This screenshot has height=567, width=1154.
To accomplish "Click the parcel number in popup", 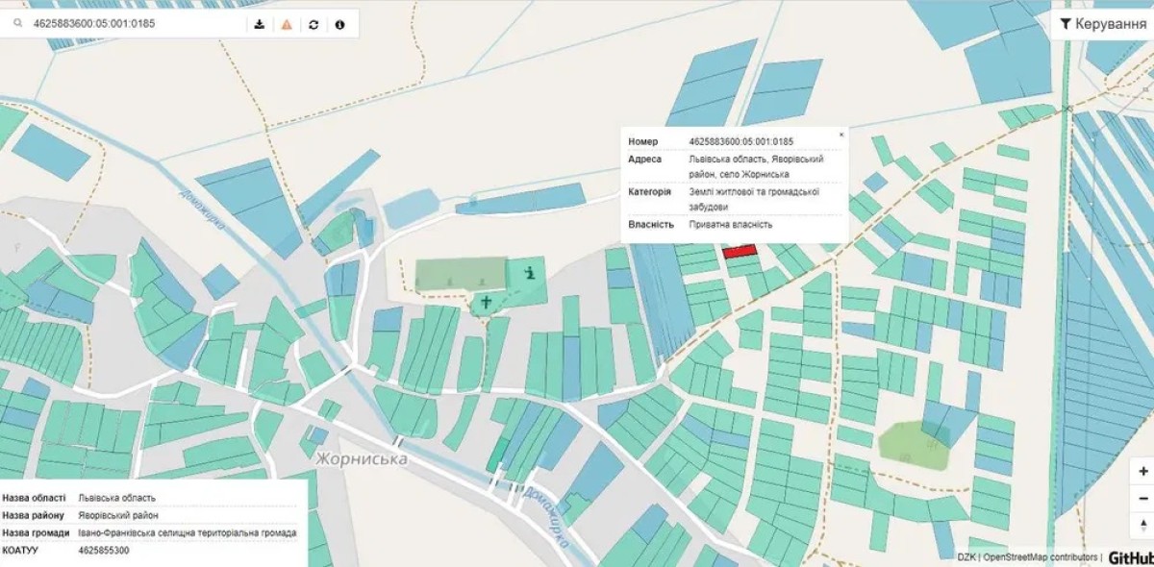I will pos(740,142).
